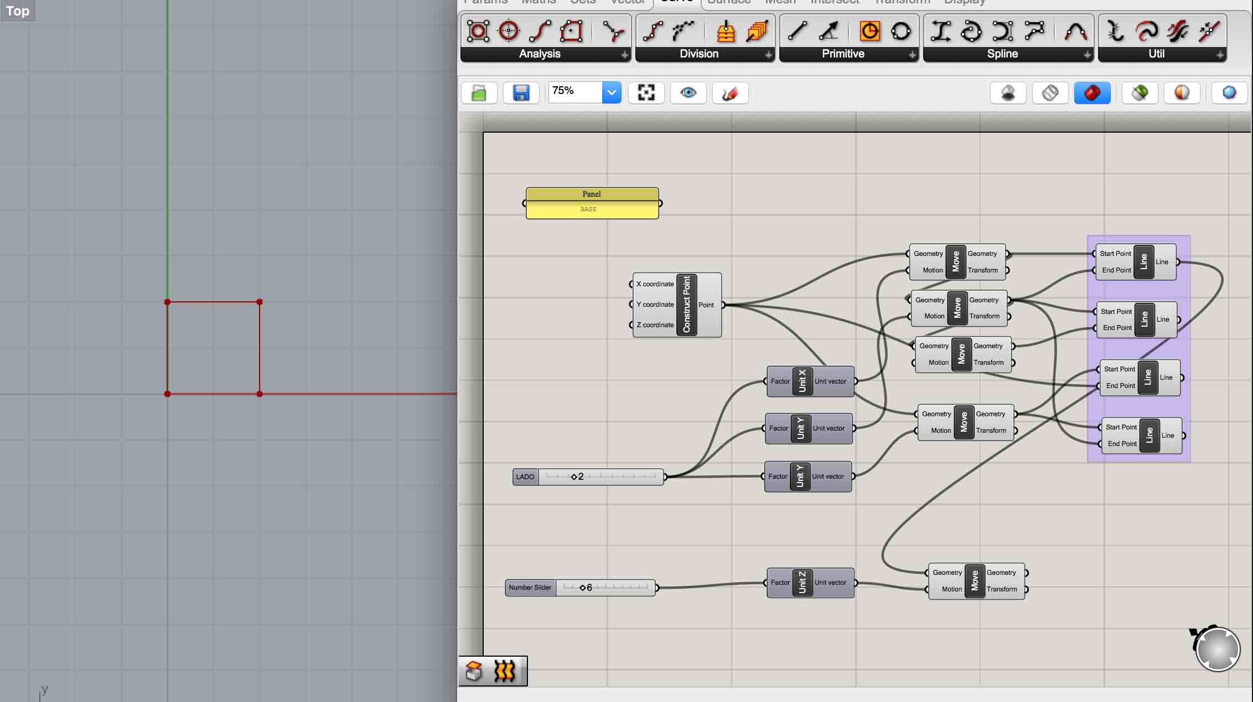Switch to the Intersect tab
1253x702 pixels.
pos(835,2)
